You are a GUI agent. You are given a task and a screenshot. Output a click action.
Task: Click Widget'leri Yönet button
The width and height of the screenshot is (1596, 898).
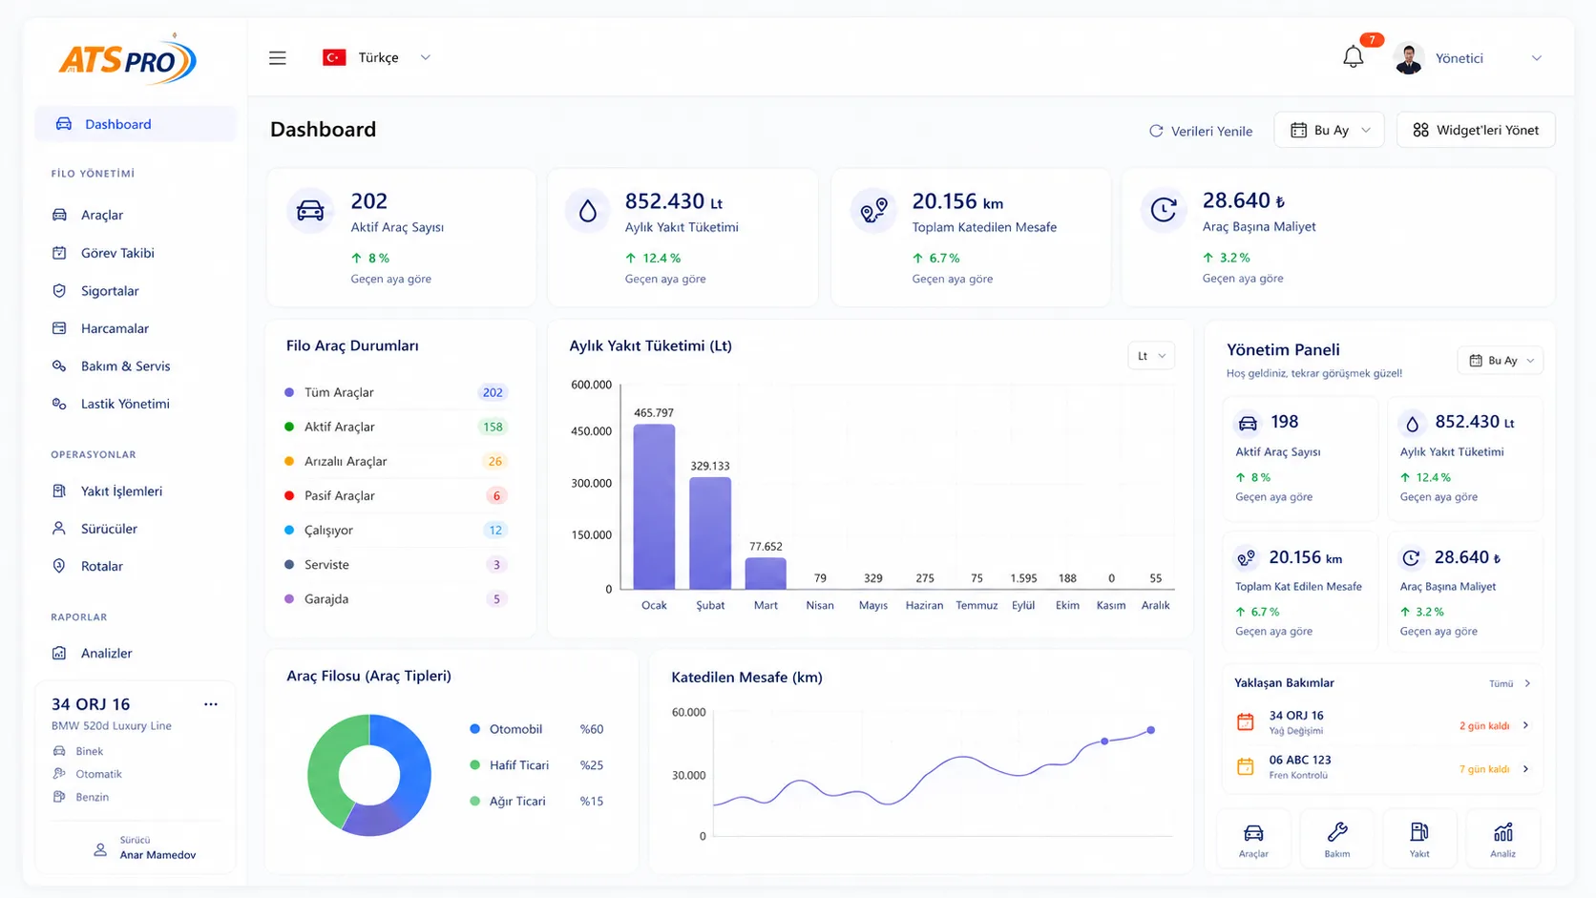point(1476,130)
